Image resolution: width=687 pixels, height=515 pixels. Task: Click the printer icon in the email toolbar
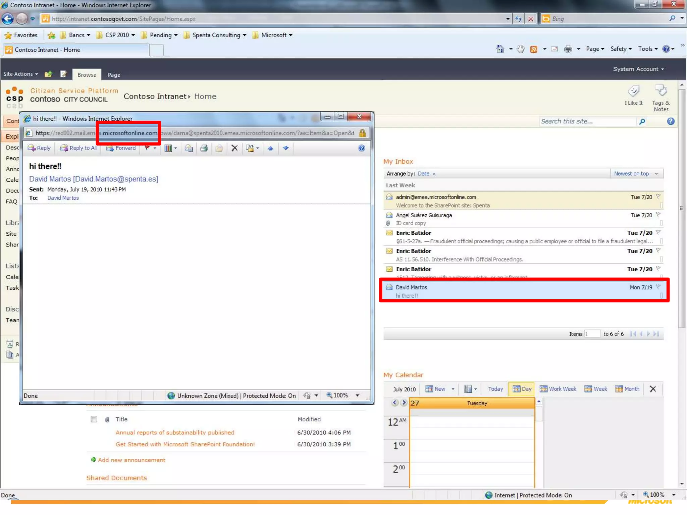click(x=204, y=148)
